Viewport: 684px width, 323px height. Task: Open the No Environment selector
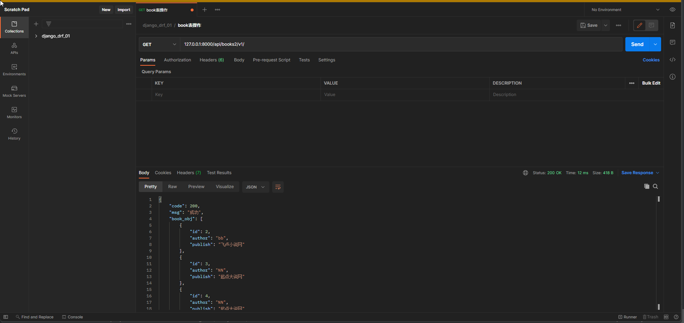point(625,10)
